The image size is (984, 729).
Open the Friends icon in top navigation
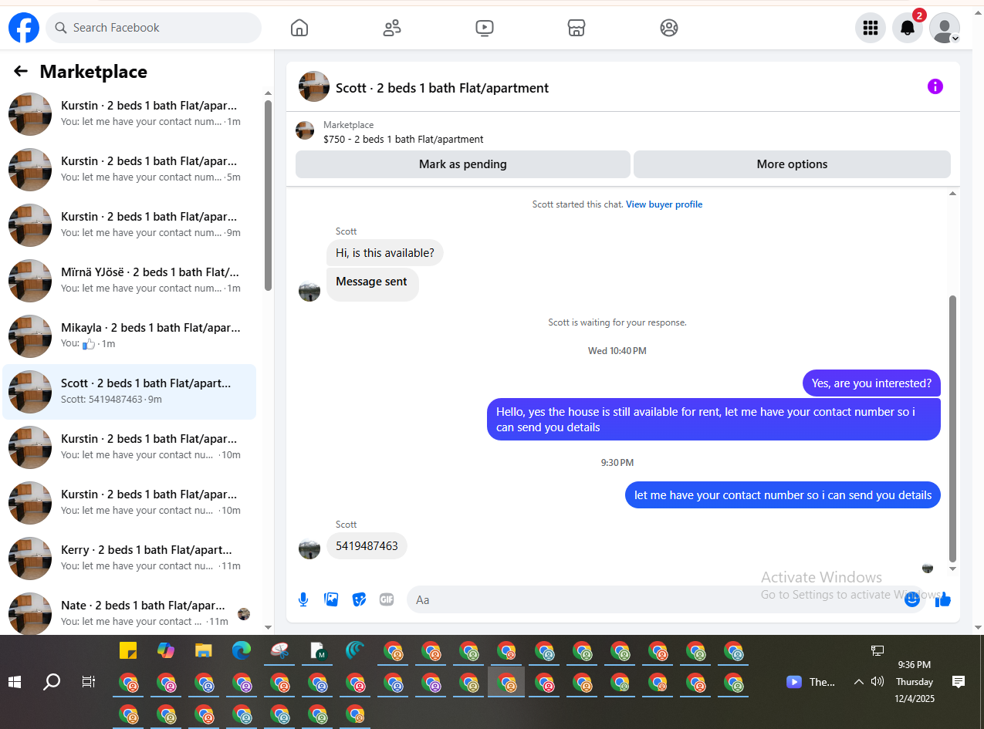(392, 28)
